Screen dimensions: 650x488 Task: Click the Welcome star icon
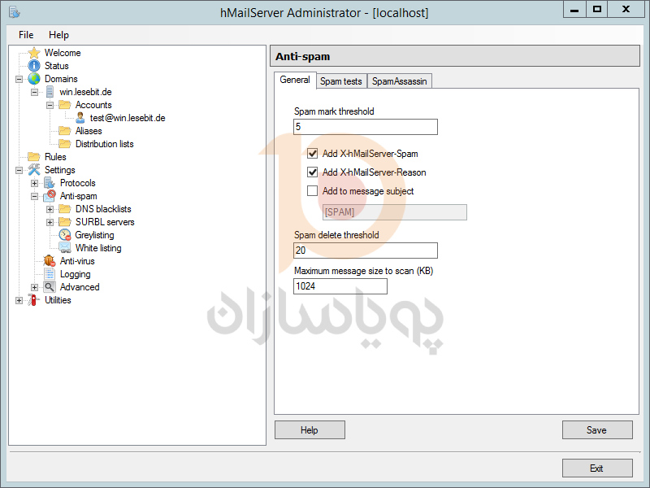[x=34, y=53]
